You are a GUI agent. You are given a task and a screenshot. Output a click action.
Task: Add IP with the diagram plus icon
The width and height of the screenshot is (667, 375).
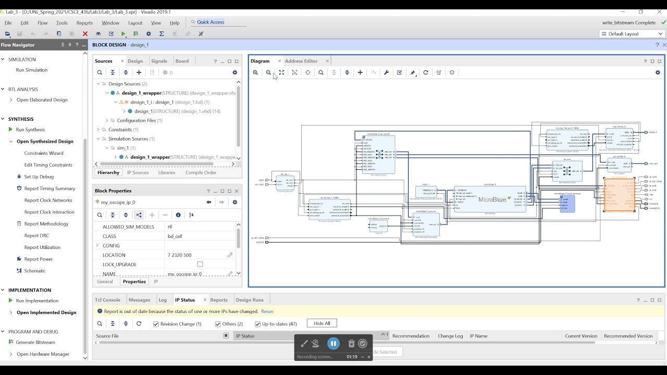tap(360, 72)
